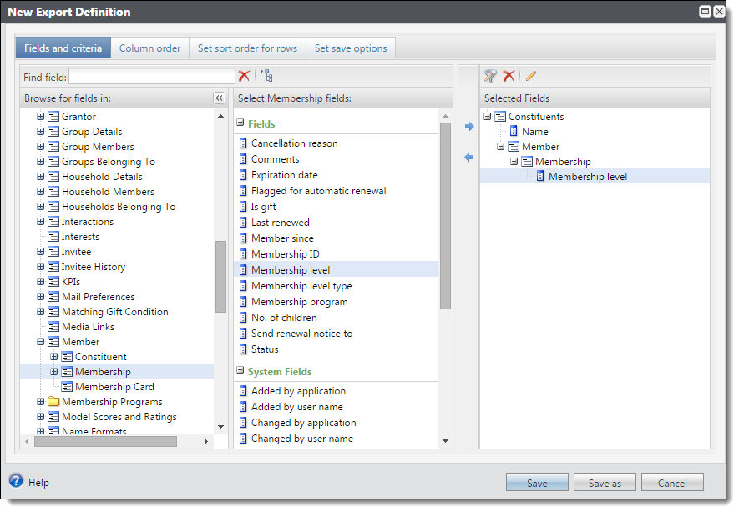Cancel the export definition

click(672, 483)
